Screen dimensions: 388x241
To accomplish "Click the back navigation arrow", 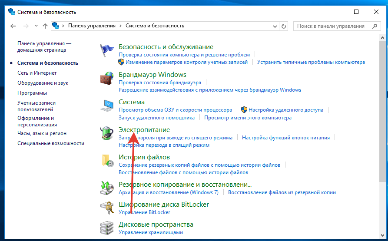I will tap(13, 26).
